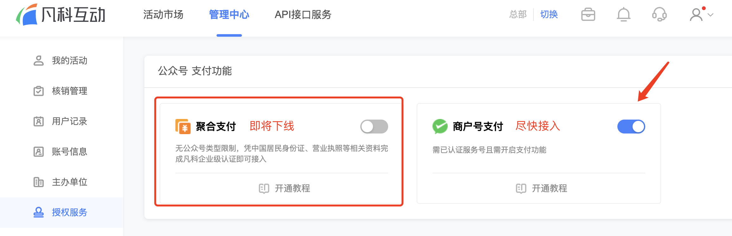
Task: Click the customer service headset icon
Action: click(x=659, y=15)
